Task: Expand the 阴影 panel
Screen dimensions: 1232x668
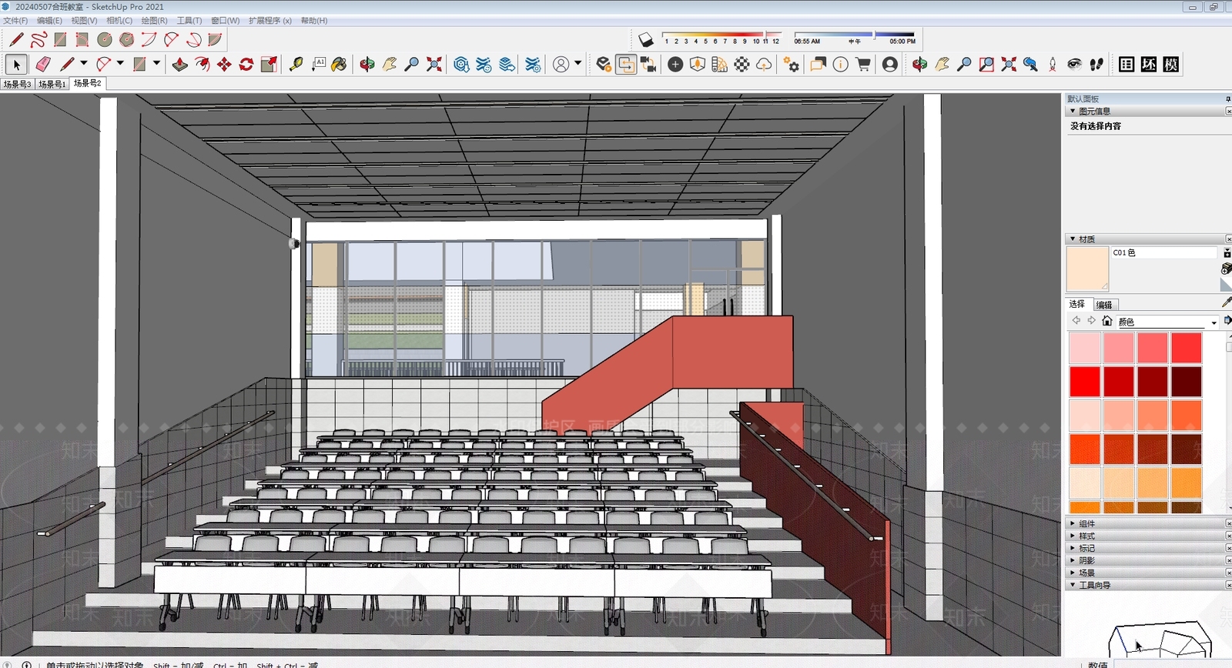Action: 1073,560
